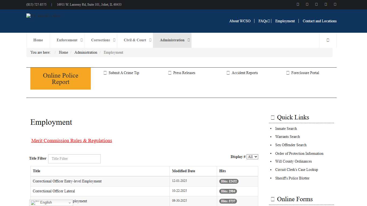Click the Online Police Report orange button

pos(60,79)
